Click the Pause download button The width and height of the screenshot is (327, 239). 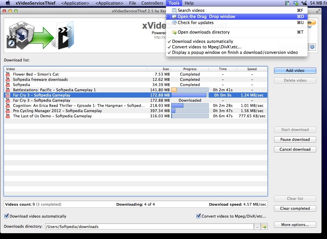(x=295, y=139)
